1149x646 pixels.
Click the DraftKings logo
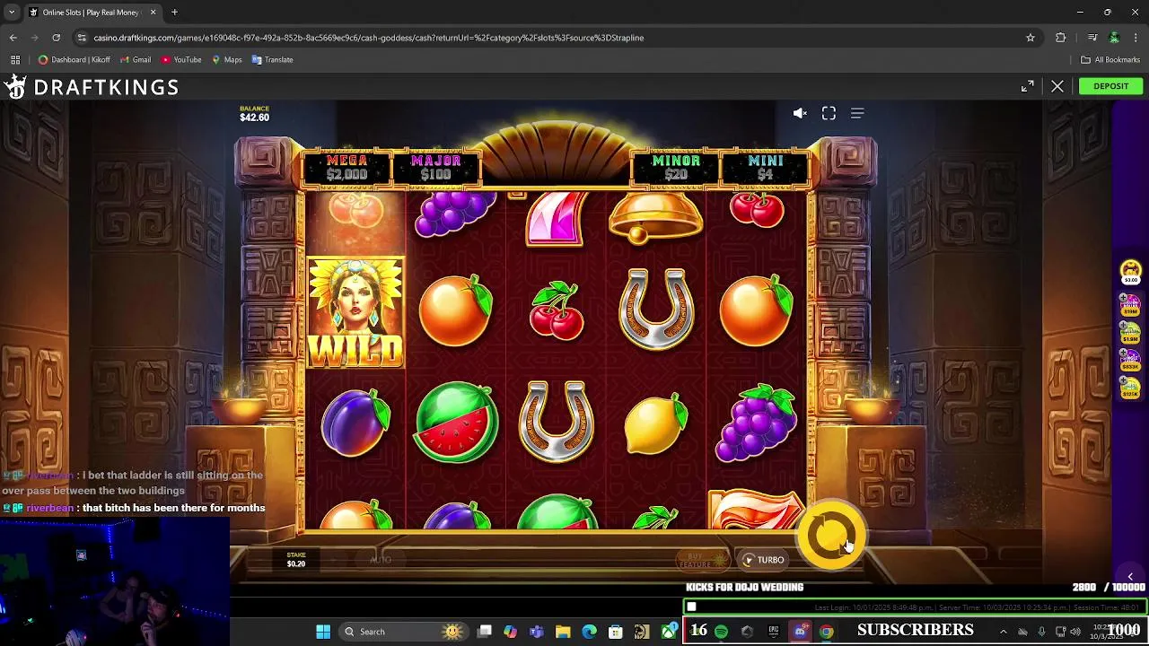click(92, 87)
